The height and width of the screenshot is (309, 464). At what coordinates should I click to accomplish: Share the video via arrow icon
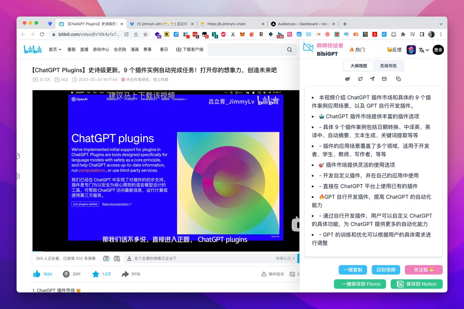[125, 274]
